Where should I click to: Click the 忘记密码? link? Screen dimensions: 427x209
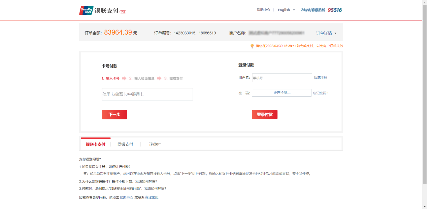pyautogui.click(x=320, y=93)
